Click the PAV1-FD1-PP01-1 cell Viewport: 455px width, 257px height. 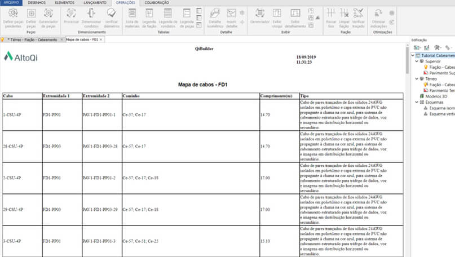(102, 115)
